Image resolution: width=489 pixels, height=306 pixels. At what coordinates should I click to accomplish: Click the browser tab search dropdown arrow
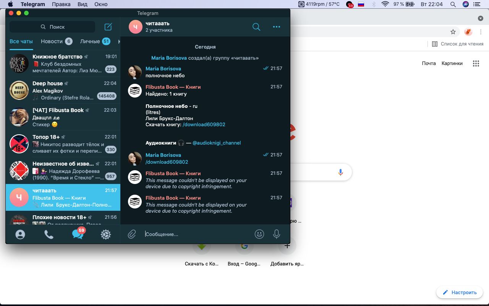481,18
